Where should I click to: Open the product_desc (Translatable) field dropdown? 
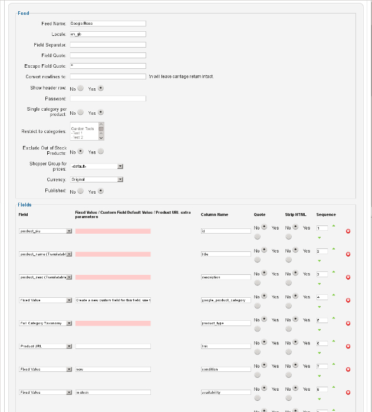(x=45, y=277)
